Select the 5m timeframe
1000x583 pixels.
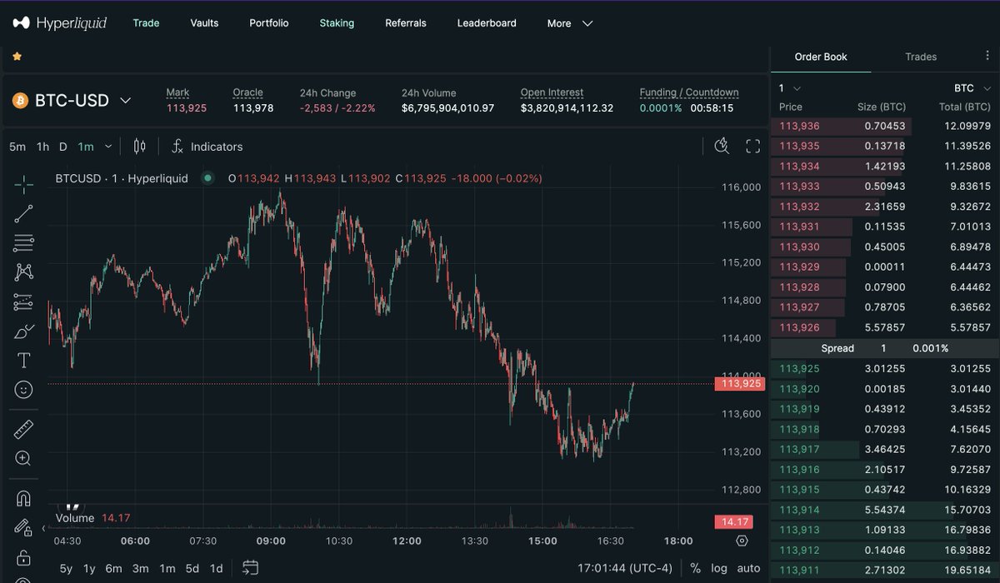[17, 147]
